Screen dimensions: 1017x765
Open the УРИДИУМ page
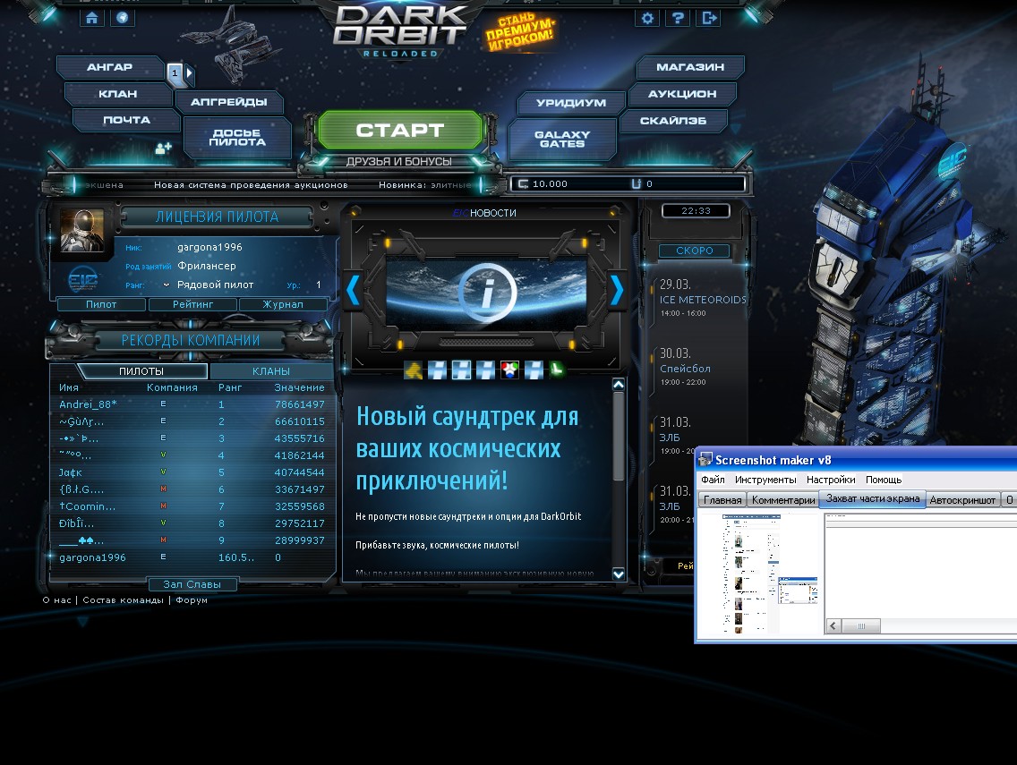click(571, 102)
